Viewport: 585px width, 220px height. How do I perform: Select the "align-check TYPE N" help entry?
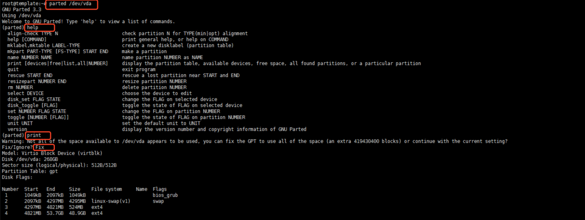click(33, 34)
